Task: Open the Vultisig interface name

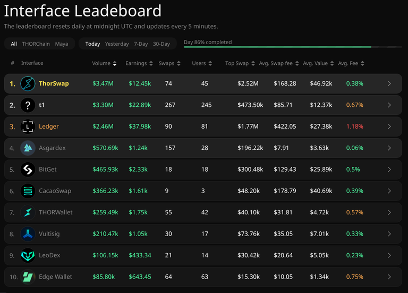Action: pyautogui.click(x=49, y=234)
